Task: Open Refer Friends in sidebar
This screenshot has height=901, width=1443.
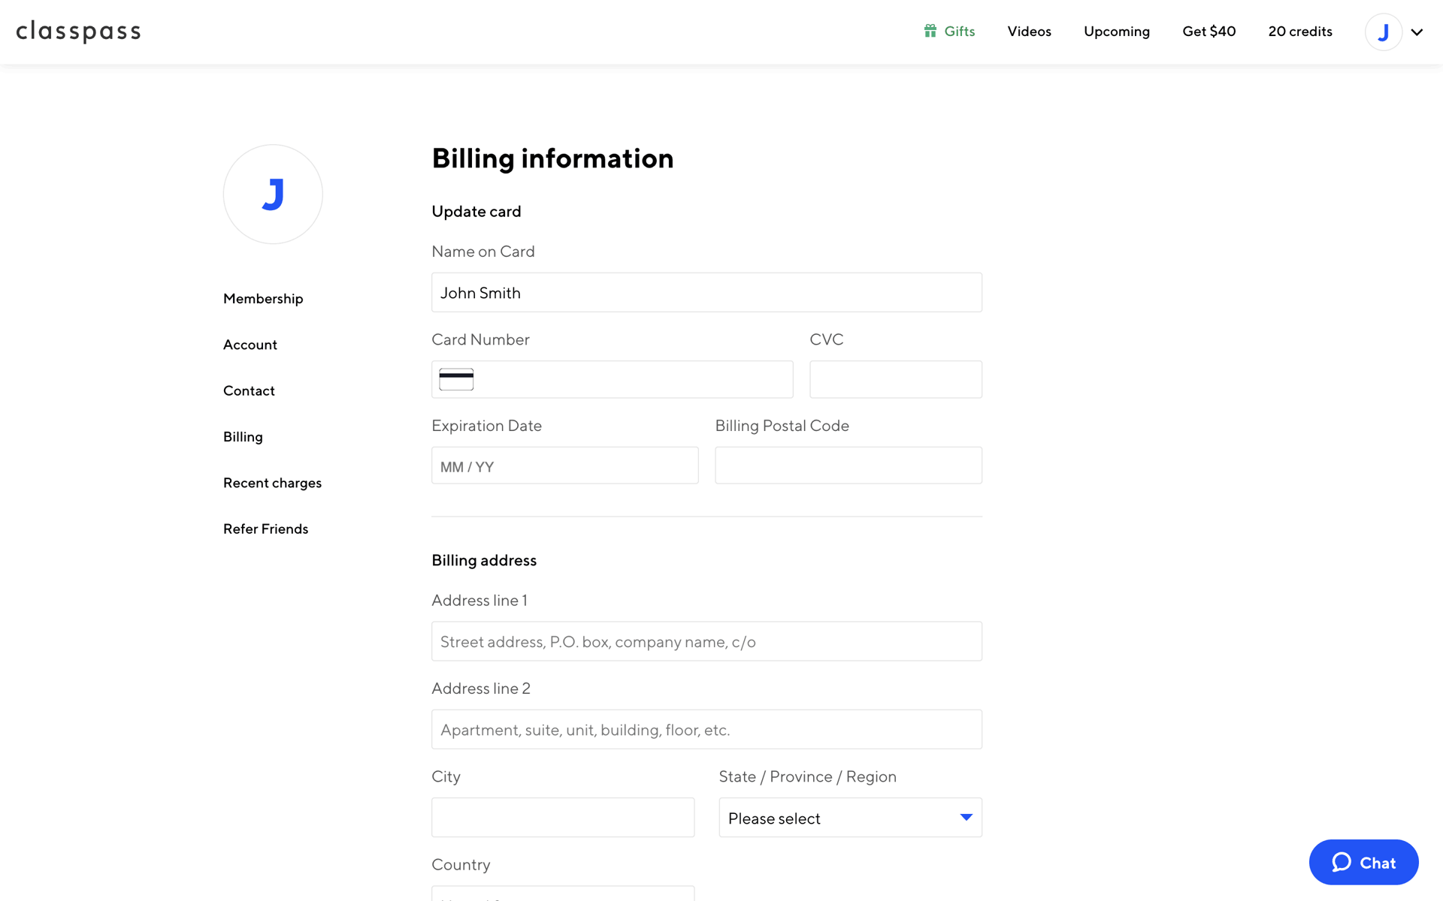Action: click(265, 529)
